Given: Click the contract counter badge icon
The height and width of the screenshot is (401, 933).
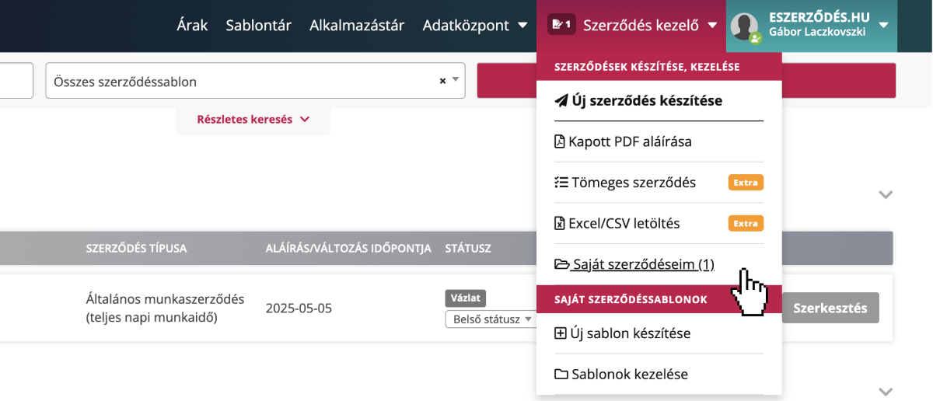Looking at the screenshot, I should click(x=561, y=25).
